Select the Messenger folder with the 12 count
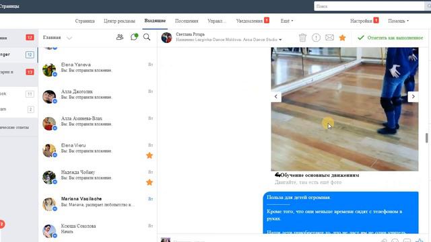This screenshot has width=431, height=242. (19, 54)
